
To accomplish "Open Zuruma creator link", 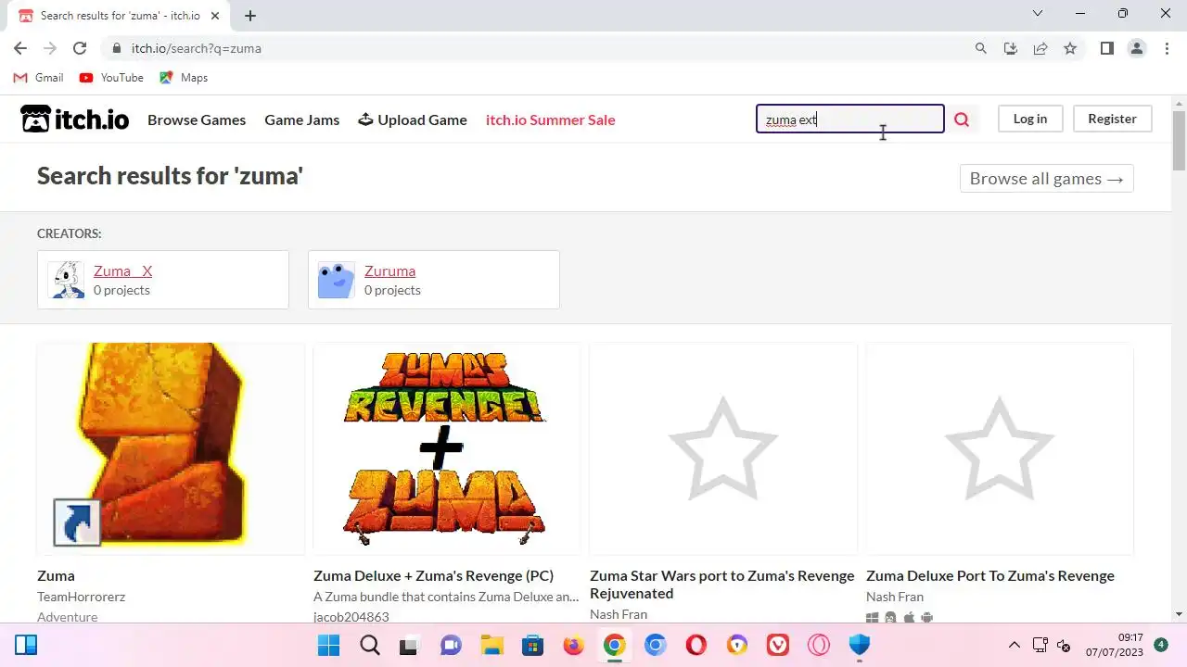I will (389, 271).
